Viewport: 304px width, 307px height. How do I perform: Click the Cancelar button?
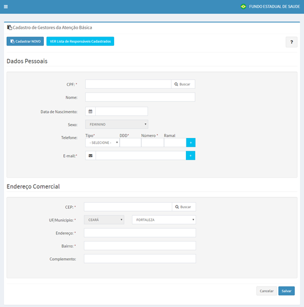coord(266,291)
